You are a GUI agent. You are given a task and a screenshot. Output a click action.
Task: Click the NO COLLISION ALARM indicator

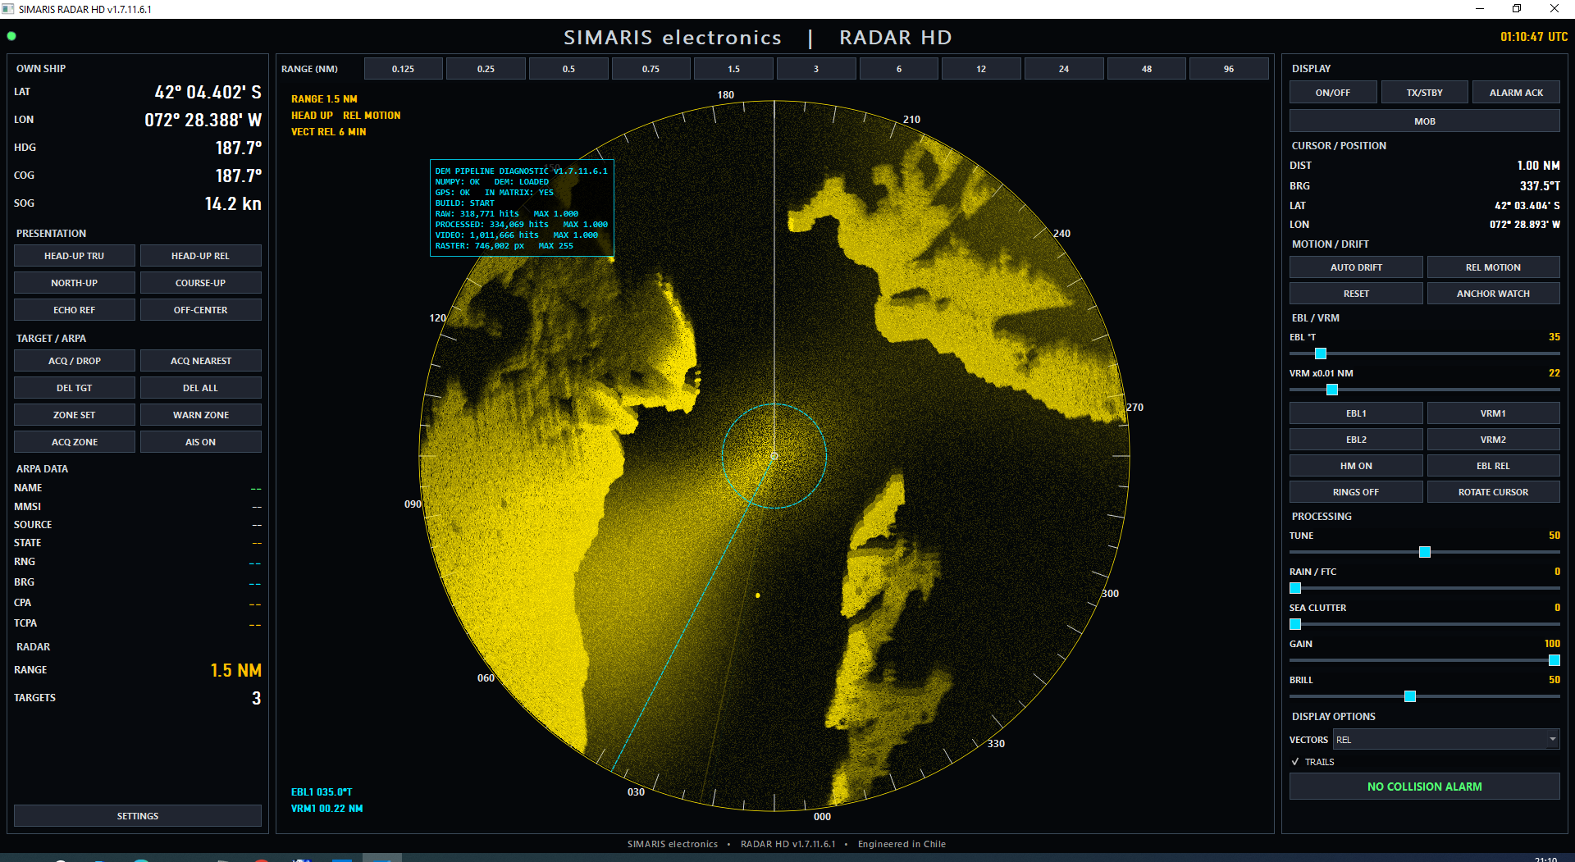coord(1424,787)
